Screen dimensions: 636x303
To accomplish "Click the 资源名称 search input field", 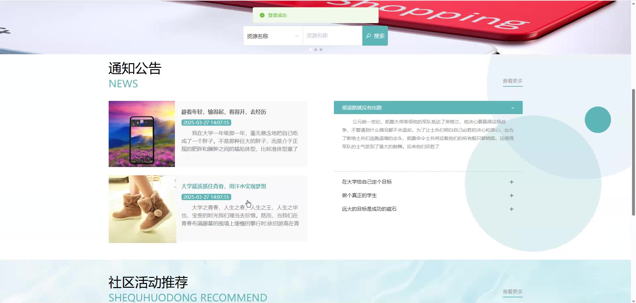I will (x=332, y=36).
